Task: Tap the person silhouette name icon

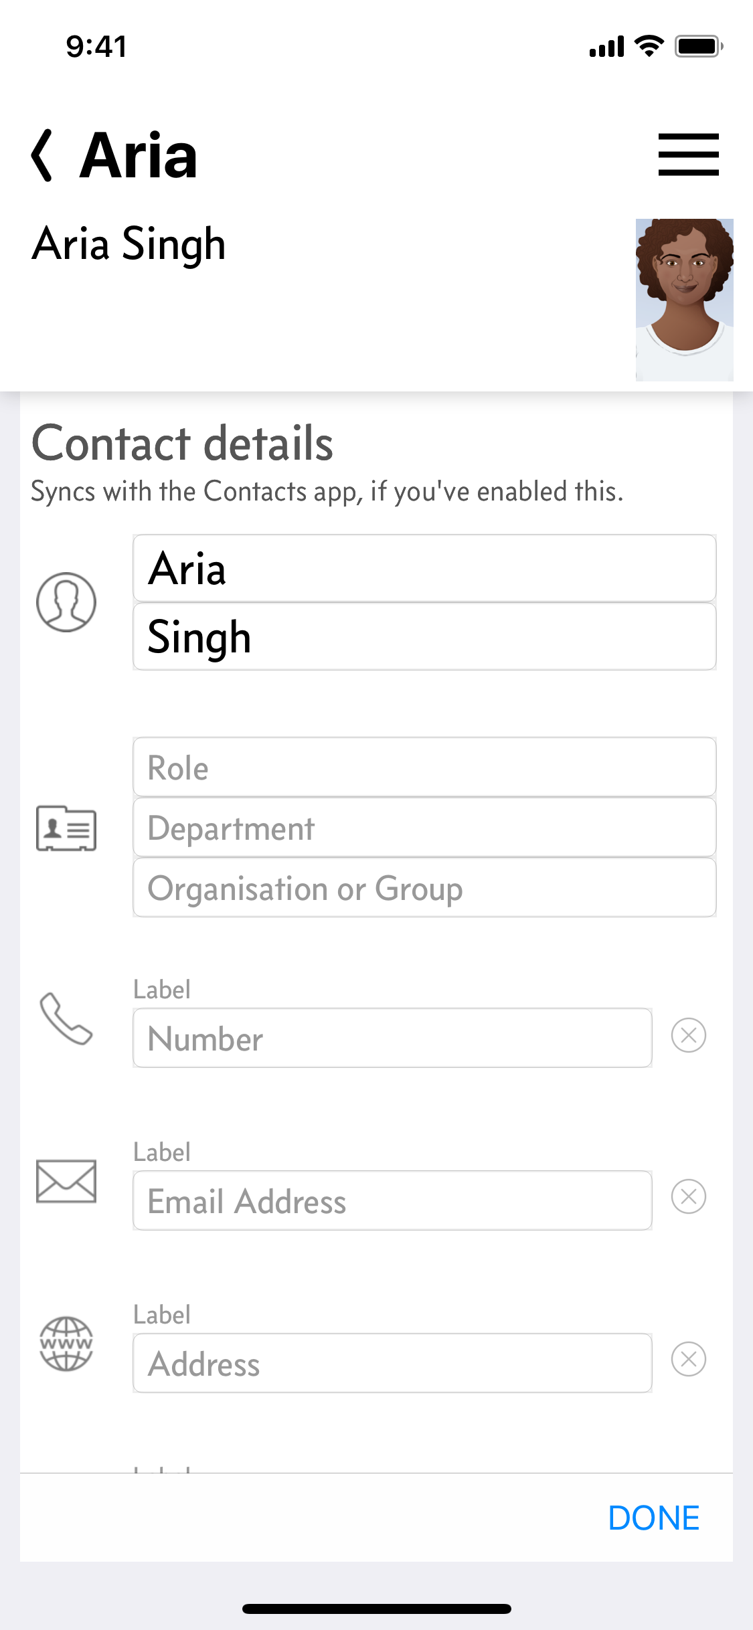Action: [x=66, y=602]
